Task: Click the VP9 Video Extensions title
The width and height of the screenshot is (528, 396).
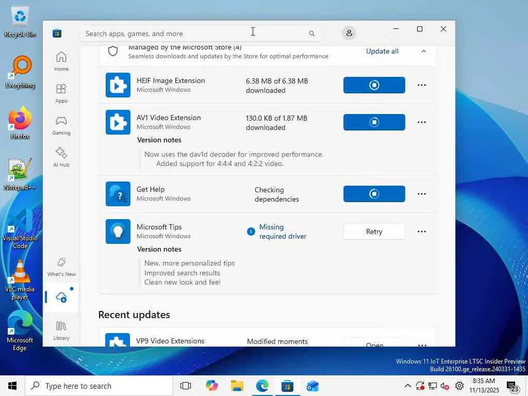Action: tap(170, 341)
